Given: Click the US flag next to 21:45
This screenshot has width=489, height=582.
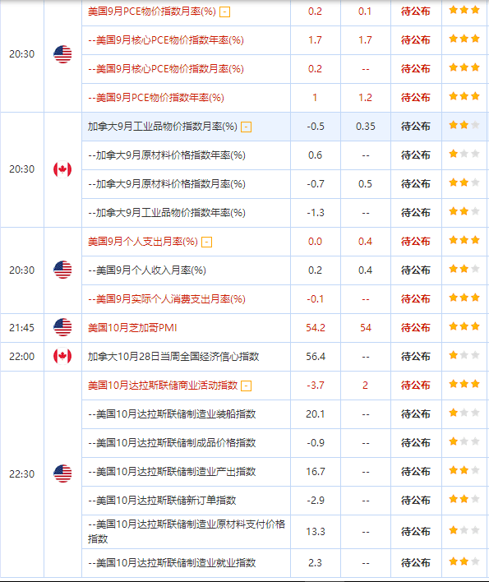Looking at the screenshot, I should point(62,327).
